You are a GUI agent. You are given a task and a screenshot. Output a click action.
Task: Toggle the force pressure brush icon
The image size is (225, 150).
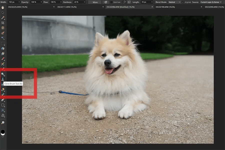(106, 2)
